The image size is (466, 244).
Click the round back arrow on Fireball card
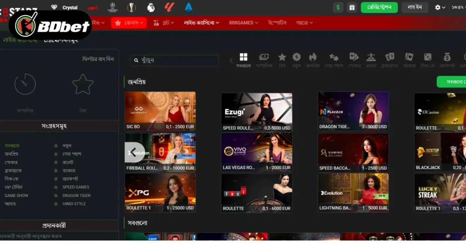point(135,152)
